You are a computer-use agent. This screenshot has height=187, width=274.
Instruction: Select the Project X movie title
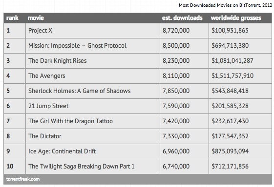point(40,31)
